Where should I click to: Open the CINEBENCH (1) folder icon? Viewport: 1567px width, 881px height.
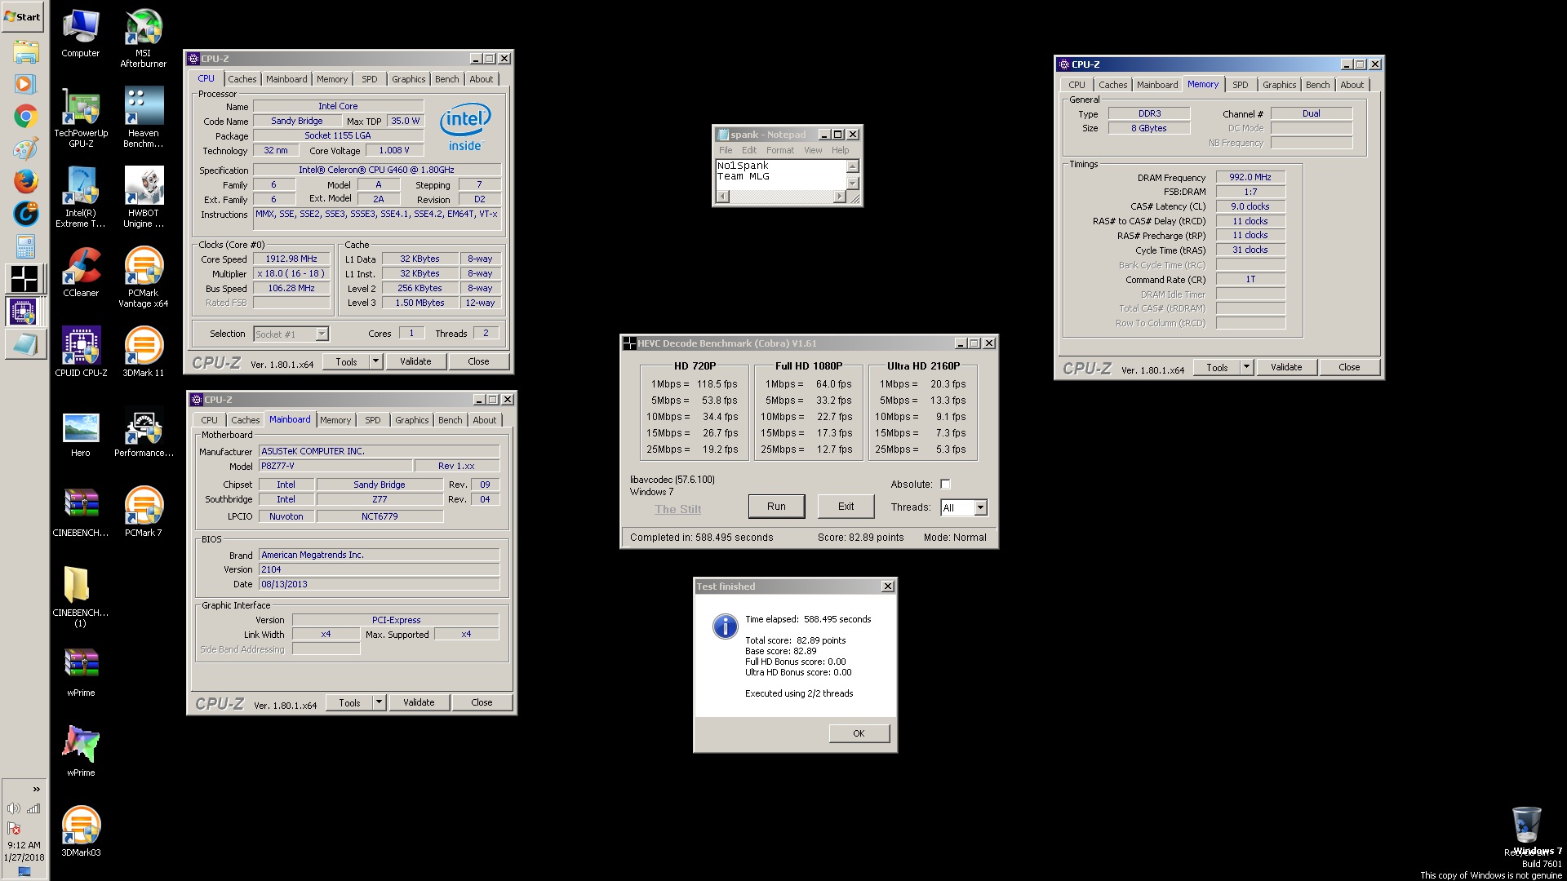(81, 597)
